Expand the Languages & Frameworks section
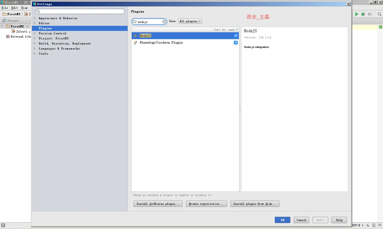This screenshot has width=383, height=229. coord(35,49)
